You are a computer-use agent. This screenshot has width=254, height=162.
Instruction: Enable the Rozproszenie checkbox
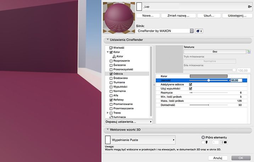coord(111,61)
